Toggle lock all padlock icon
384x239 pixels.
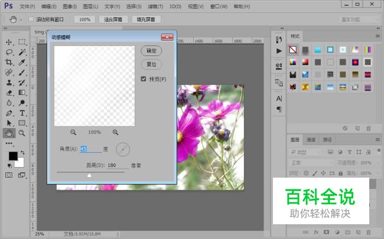[x=340, y=173]
